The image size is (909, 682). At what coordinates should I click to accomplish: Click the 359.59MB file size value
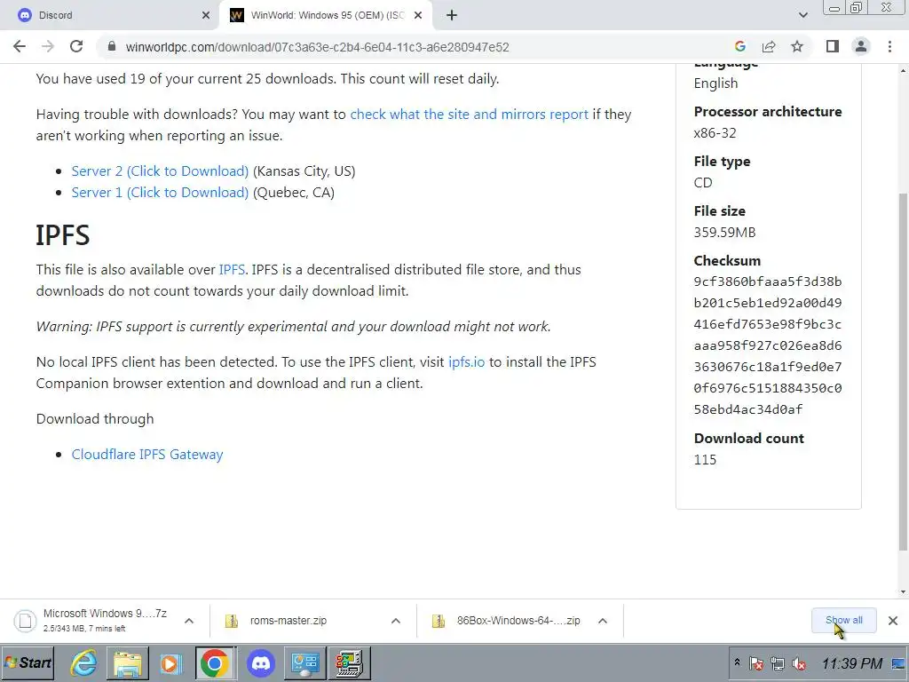tap(724, 233)
